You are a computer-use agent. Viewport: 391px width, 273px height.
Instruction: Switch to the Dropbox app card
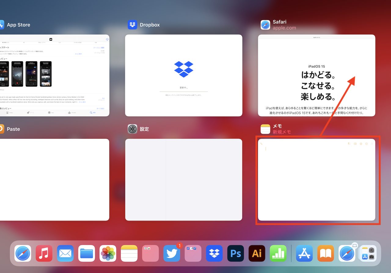click(x=184, y=75)
